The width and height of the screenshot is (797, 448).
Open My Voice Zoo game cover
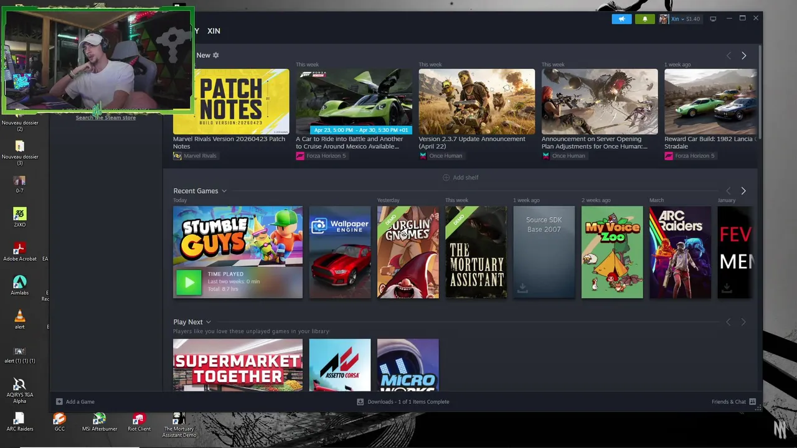[x=612, y=252]
